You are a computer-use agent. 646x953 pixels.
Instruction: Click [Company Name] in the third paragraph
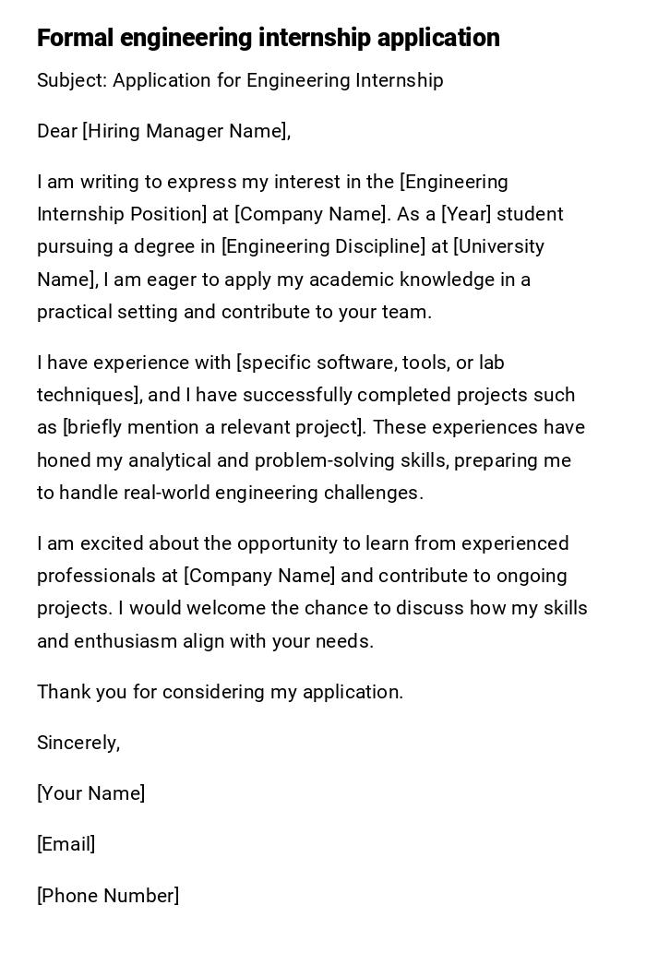click(x=260, y=576)
